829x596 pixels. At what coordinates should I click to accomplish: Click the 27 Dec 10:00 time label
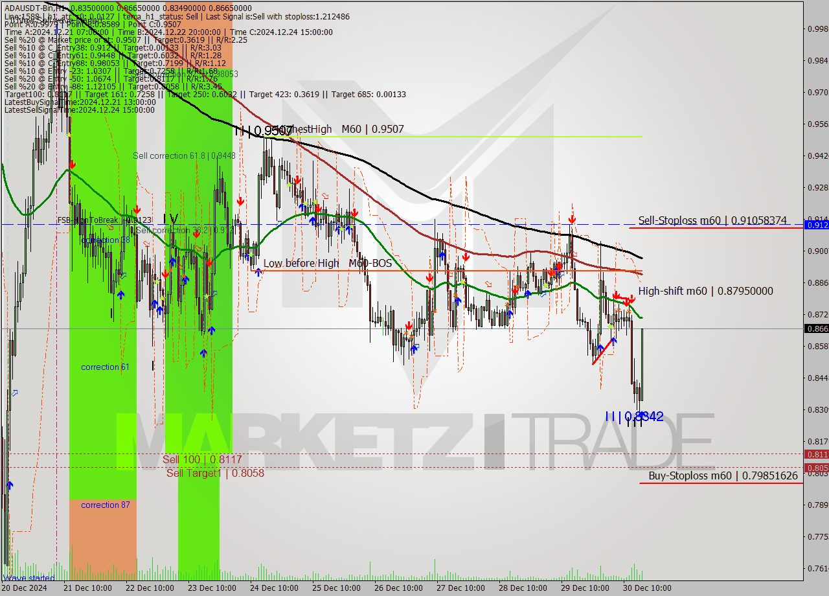[460, 588]
